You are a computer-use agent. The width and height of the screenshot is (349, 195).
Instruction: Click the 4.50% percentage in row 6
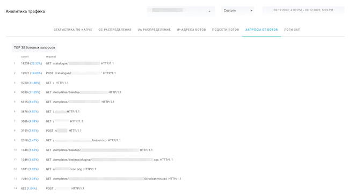(x=33, y=112)
